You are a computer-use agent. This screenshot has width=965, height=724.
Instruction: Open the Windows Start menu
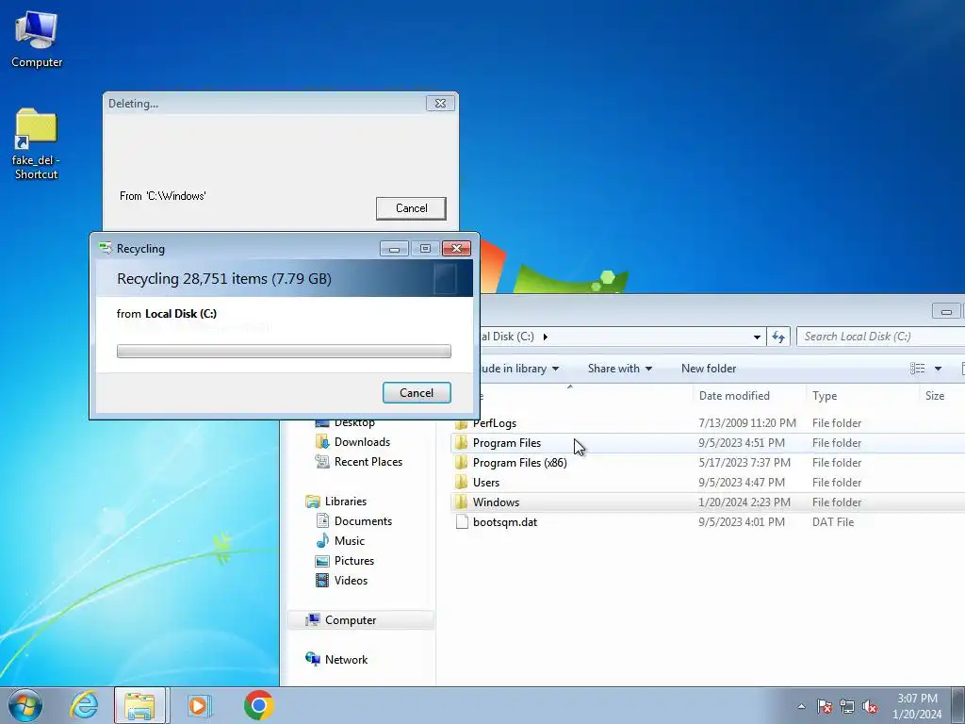tap(25, 705)
